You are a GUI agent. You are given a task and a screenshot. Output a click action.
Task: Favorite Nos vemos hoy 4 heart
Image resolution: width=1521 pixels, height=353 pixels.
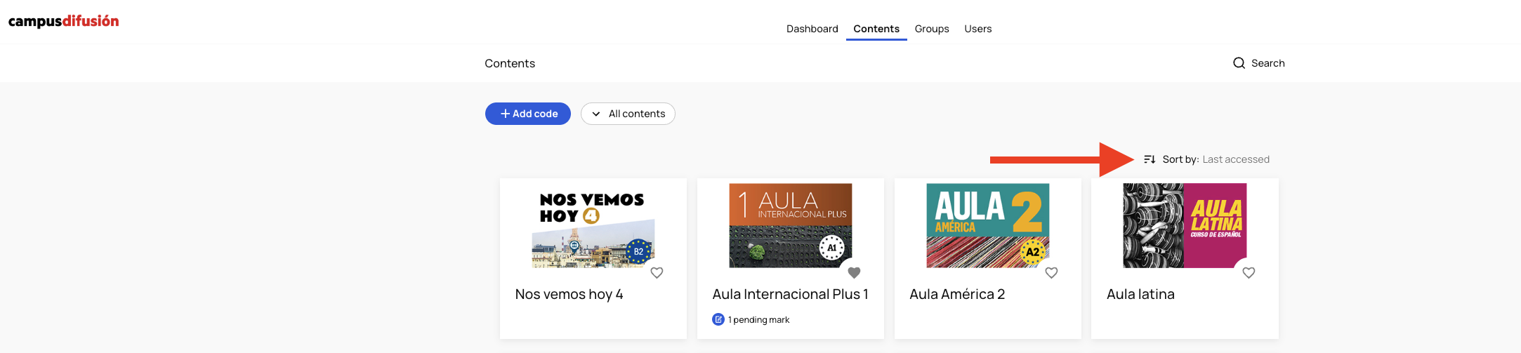coord(657,273)
